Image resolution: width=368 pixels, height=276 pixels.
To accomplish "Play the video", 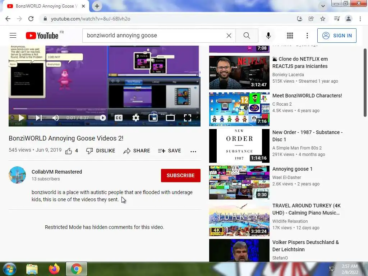I will click(x=21, y=118).
